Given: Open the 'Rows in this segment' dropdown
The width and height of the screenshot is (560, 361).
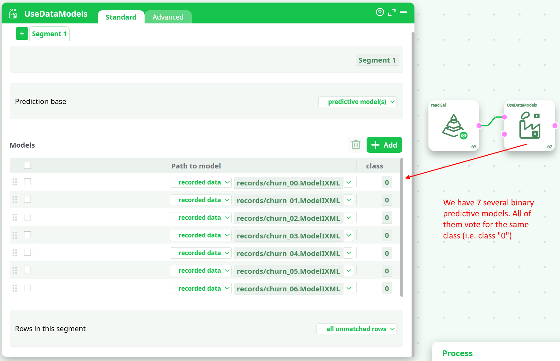Looking at the screenshot, I should [x=356, y=329].
